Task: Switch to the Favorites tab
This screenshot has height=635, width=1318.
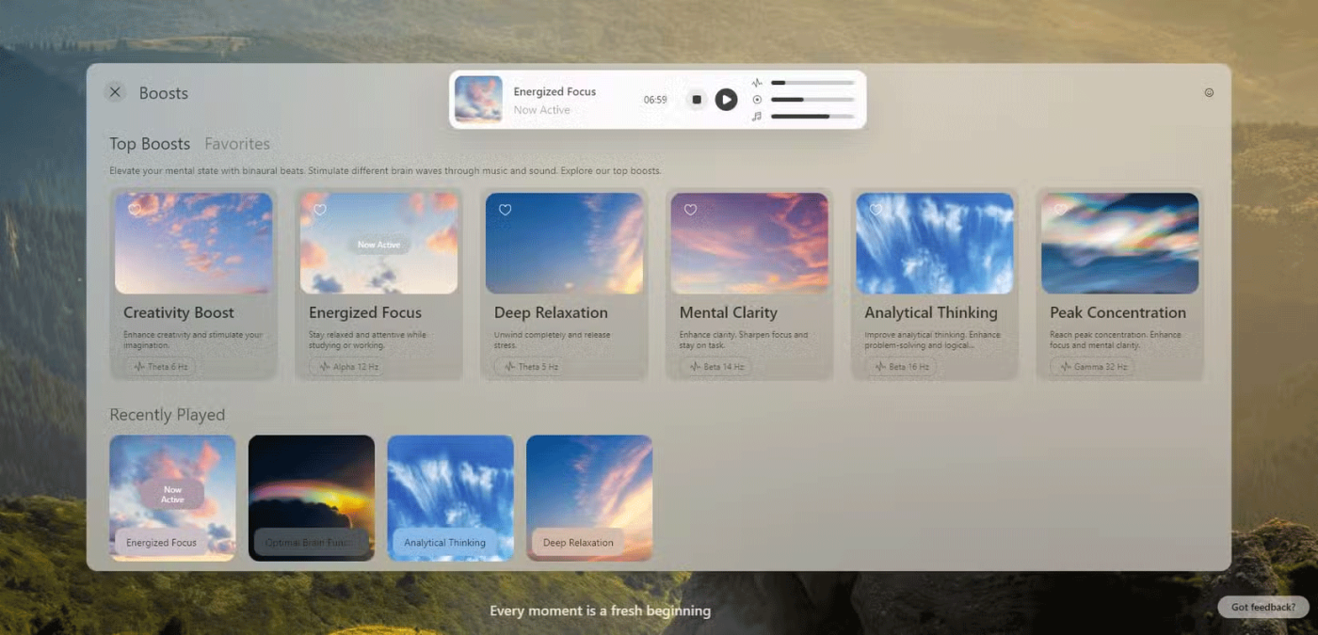Action: tap(237, 144)
